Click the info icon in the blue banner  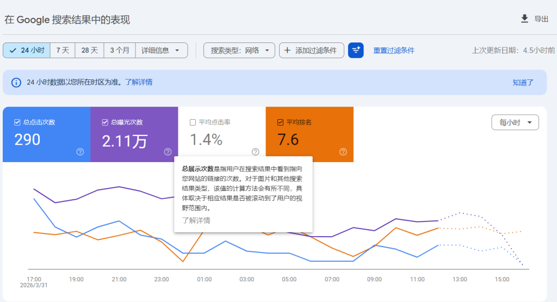(16, 82)
